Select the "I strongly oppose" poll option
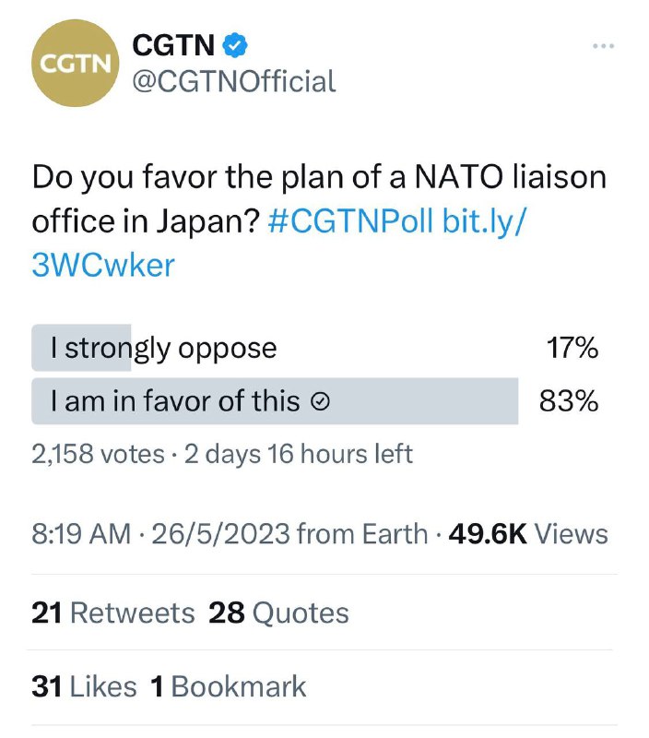 click(x=164, y=348)
